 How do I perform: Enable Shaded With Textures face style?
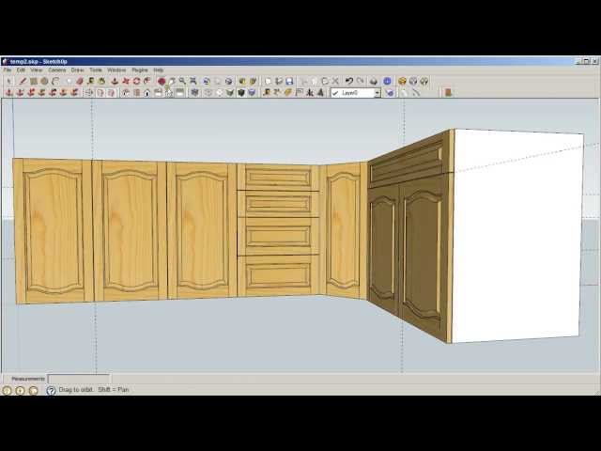click(x=241, y=92)
